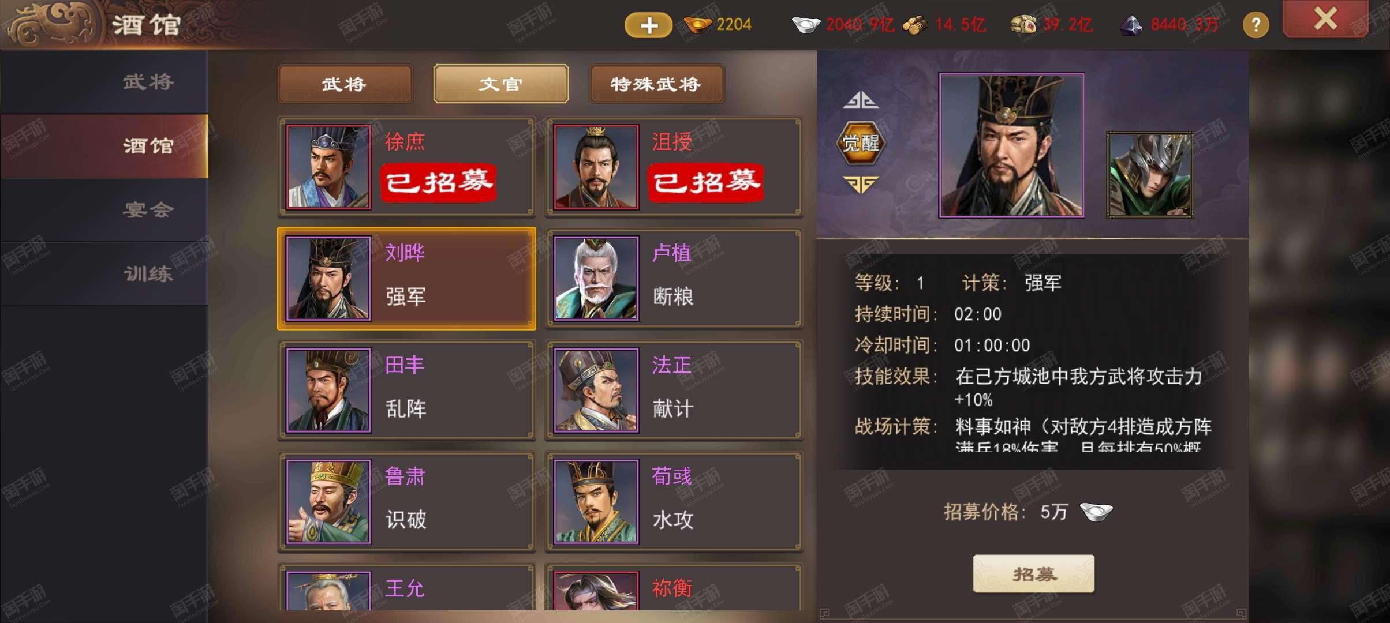This screenshot has height=623, width=1390.
Task: Click the up arrow above 觉醒
Action: tap(861, 100)
